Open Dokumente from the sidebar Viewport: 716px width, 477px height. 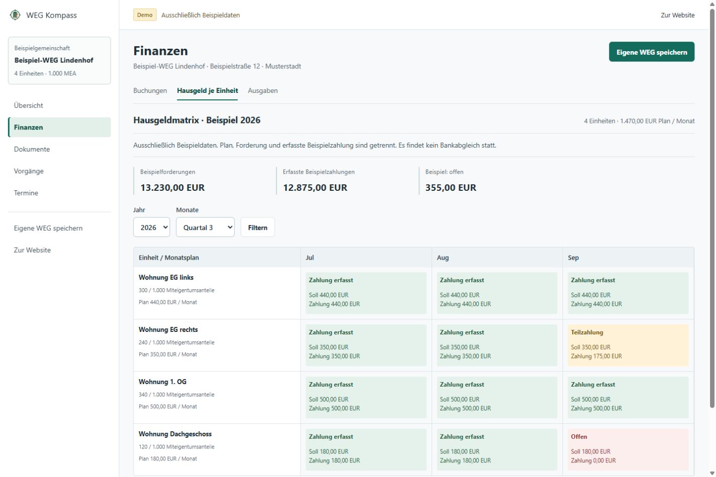[x=59, y=149]
